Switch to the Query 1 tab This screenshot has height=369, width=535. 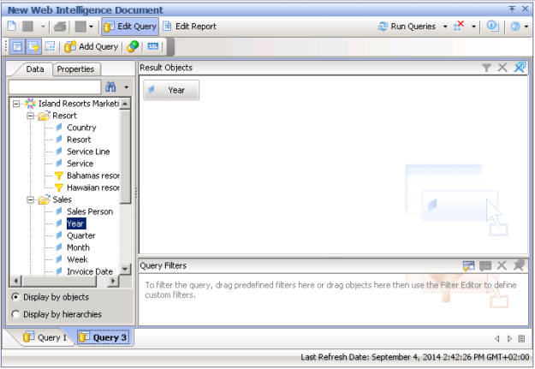(44, 337)
